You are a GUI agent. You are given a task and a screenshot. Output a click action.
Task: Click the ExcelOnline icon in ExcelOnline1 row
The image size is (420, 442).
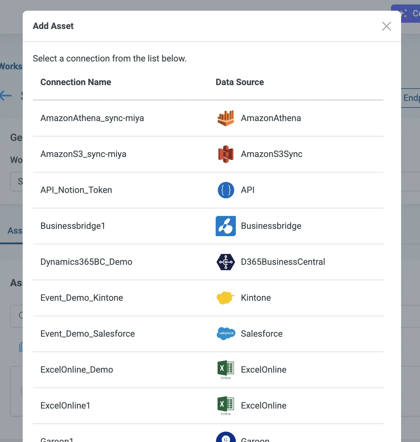click(x=226, y=405)
